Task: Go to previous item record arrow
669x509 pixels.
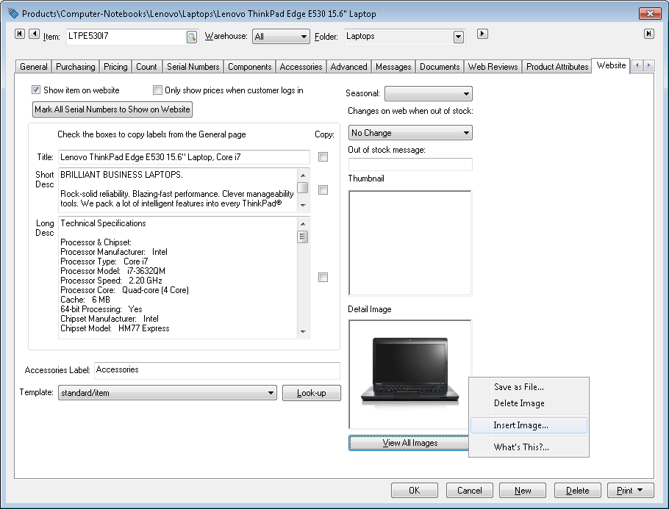Action: 34,33
